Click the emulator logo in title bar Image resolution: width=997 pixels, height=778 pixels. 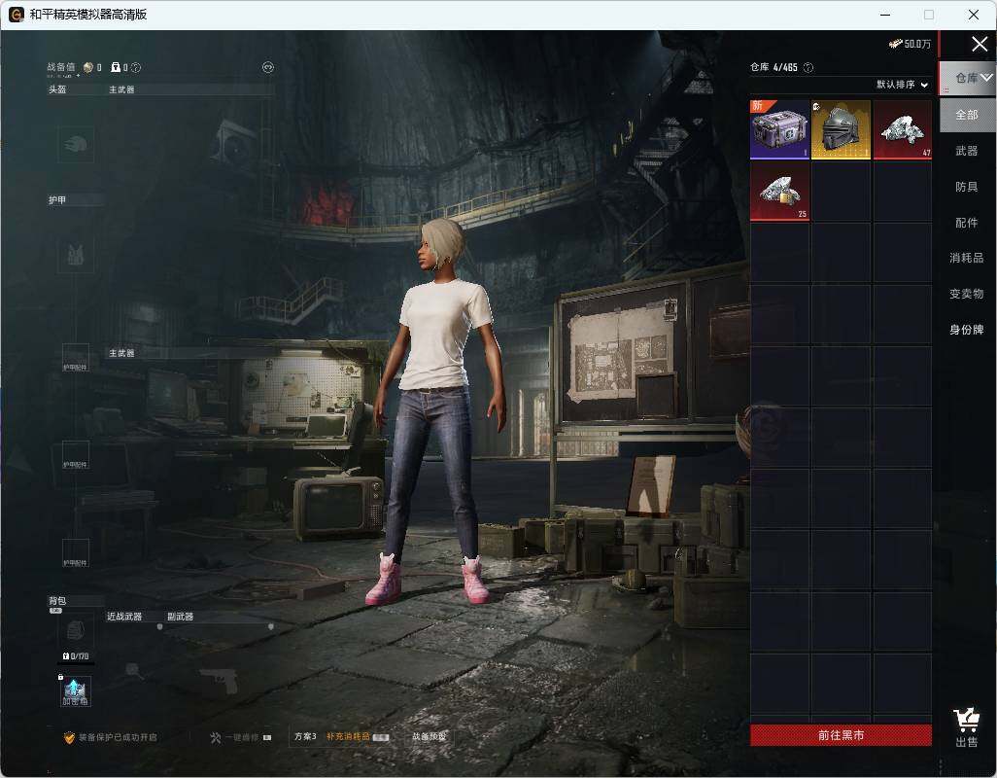coord(16,15)
